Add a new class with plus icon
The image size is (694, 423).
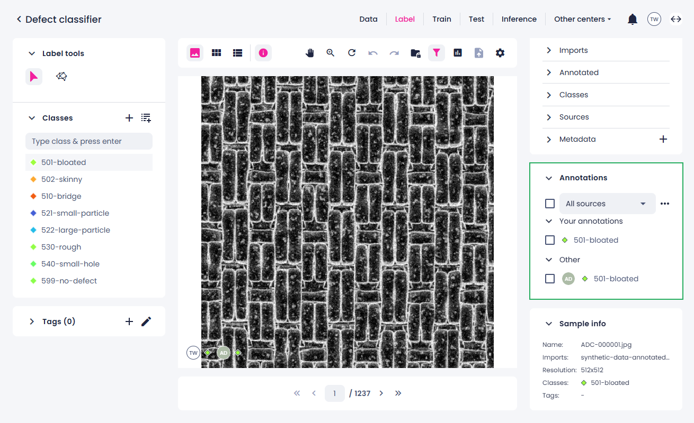(129, 118)
